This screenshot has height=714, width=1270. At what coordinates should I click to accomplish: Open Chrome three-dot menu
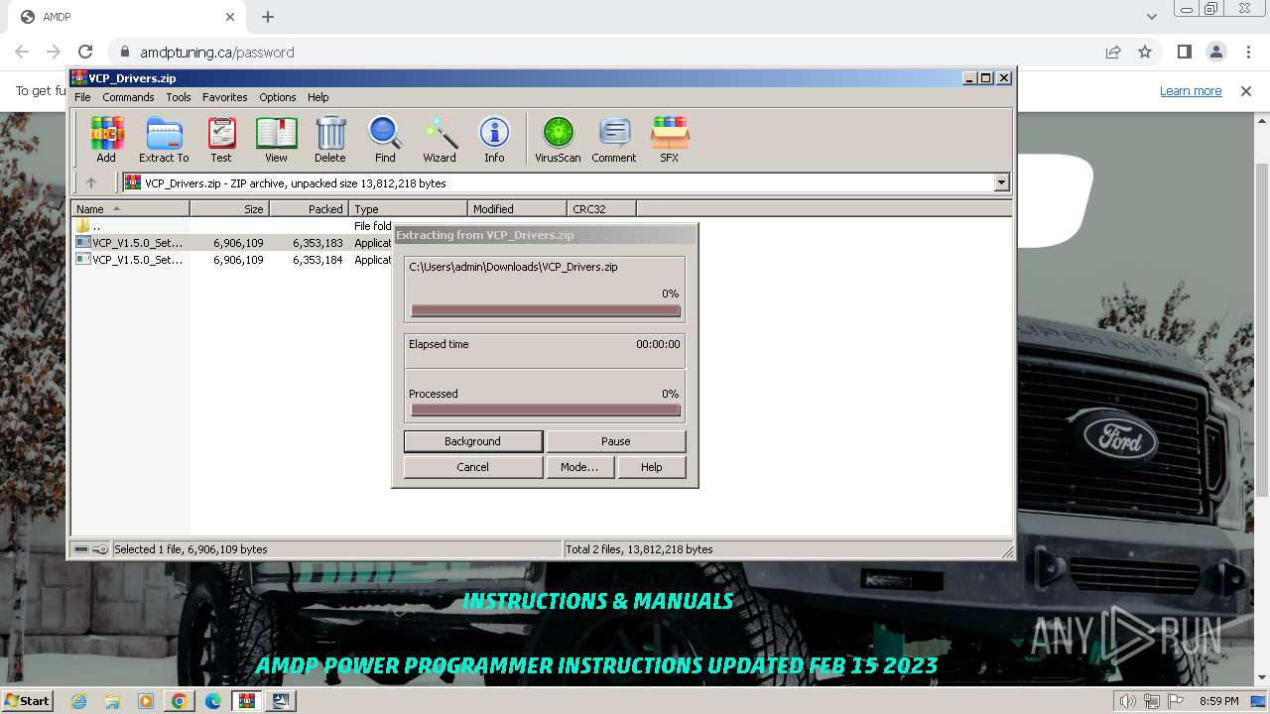(1248, 52)
